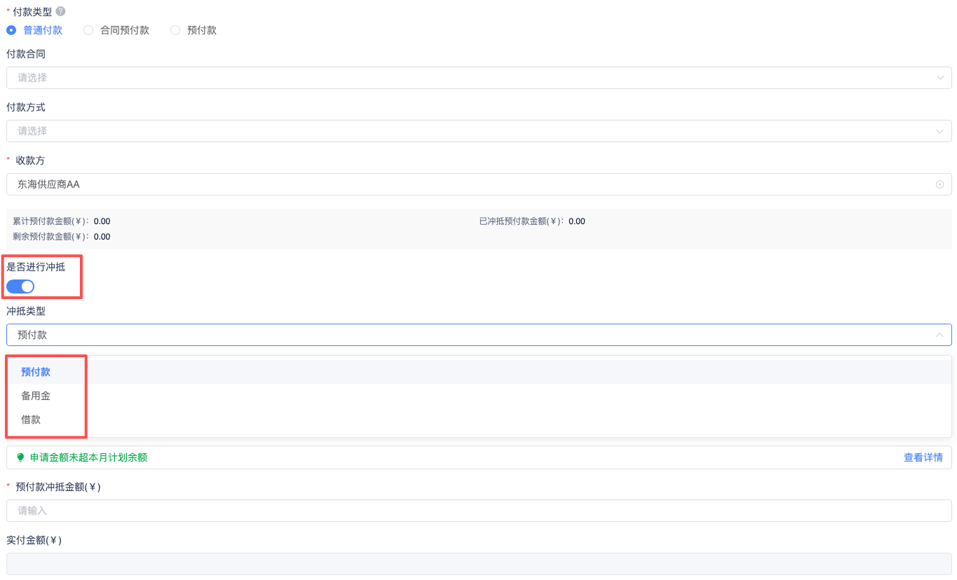Image resolution: width=957 pixels, height=580 pixels.
Task: Pick 备用金 from the dropdown list
Action: pyautogui.click(x=36, y=396)
